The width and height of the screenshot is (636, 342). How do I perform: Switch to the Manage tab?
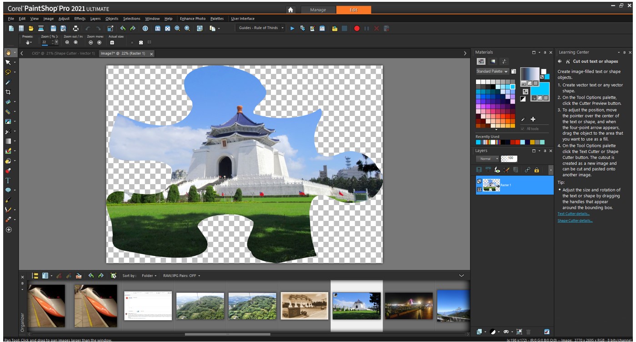coord(318,10)
